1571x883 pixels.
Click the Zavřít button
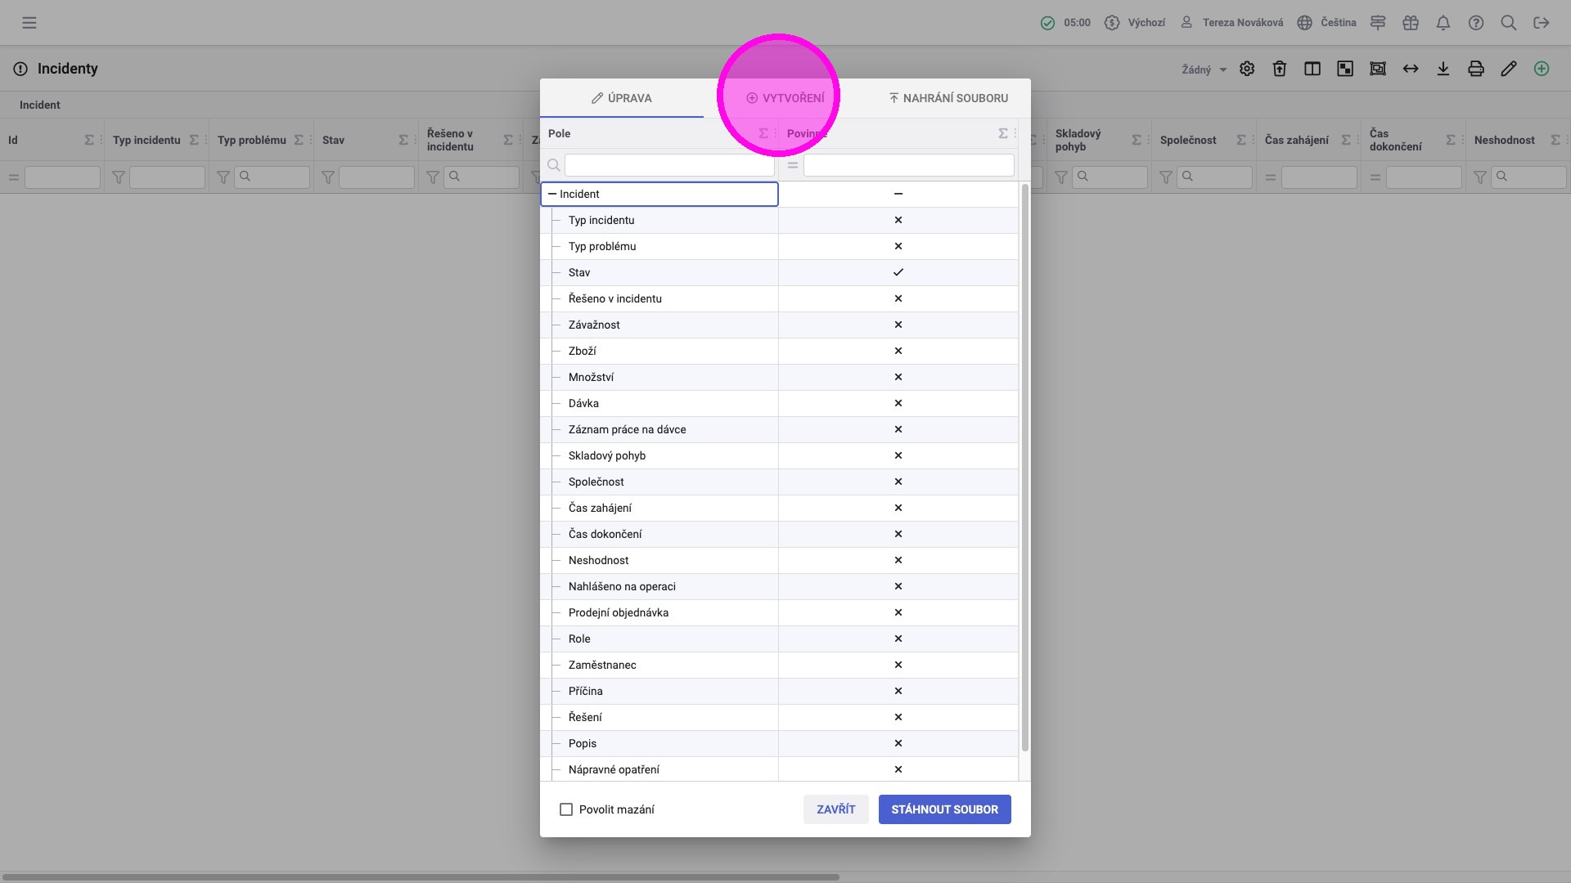835,809
